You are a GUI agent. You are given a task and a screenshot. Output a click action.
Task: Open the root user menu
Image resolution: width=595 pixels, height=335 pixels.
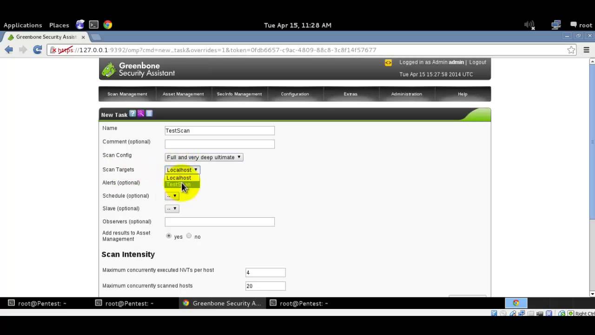coord(581,25)
